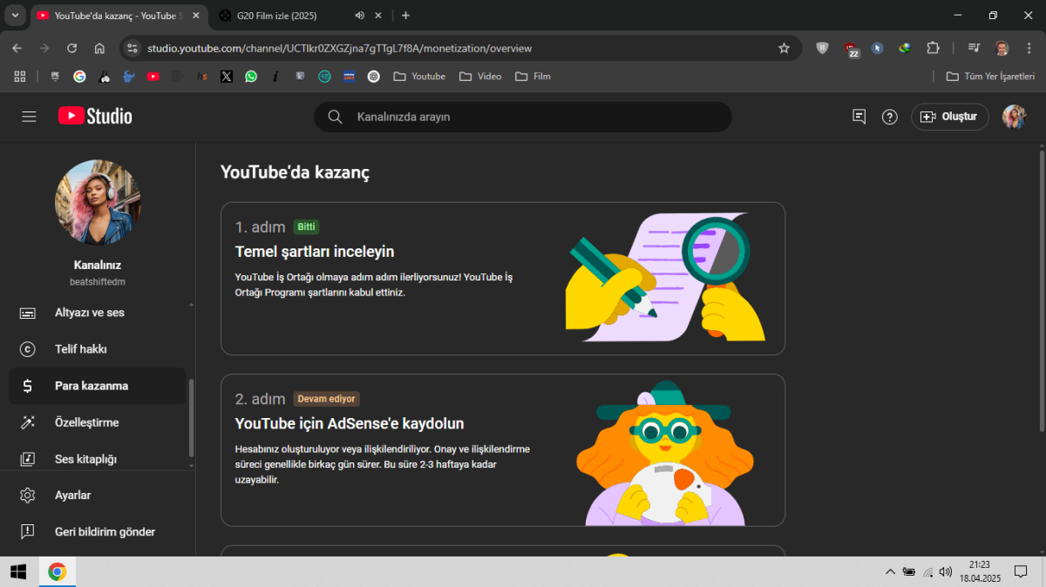The image size is (1046, 587).
Task: Expand the Video bookmarks folder
Action: (x=480, y=77)
